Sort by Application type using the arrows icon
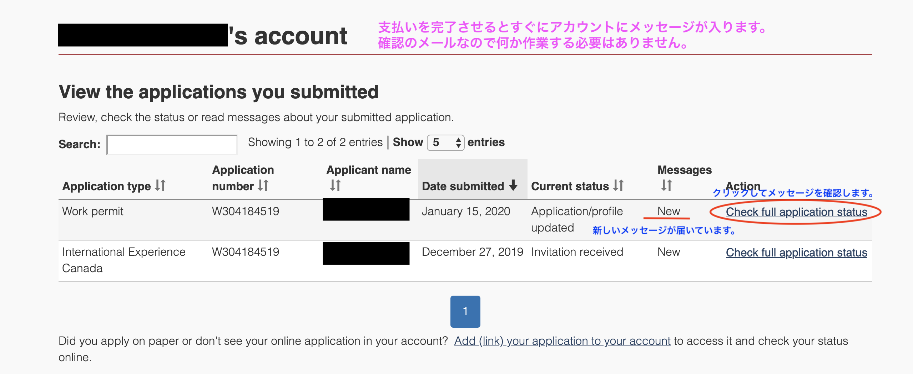This screenshot has height=374, width=913. (x=160, y=186)
